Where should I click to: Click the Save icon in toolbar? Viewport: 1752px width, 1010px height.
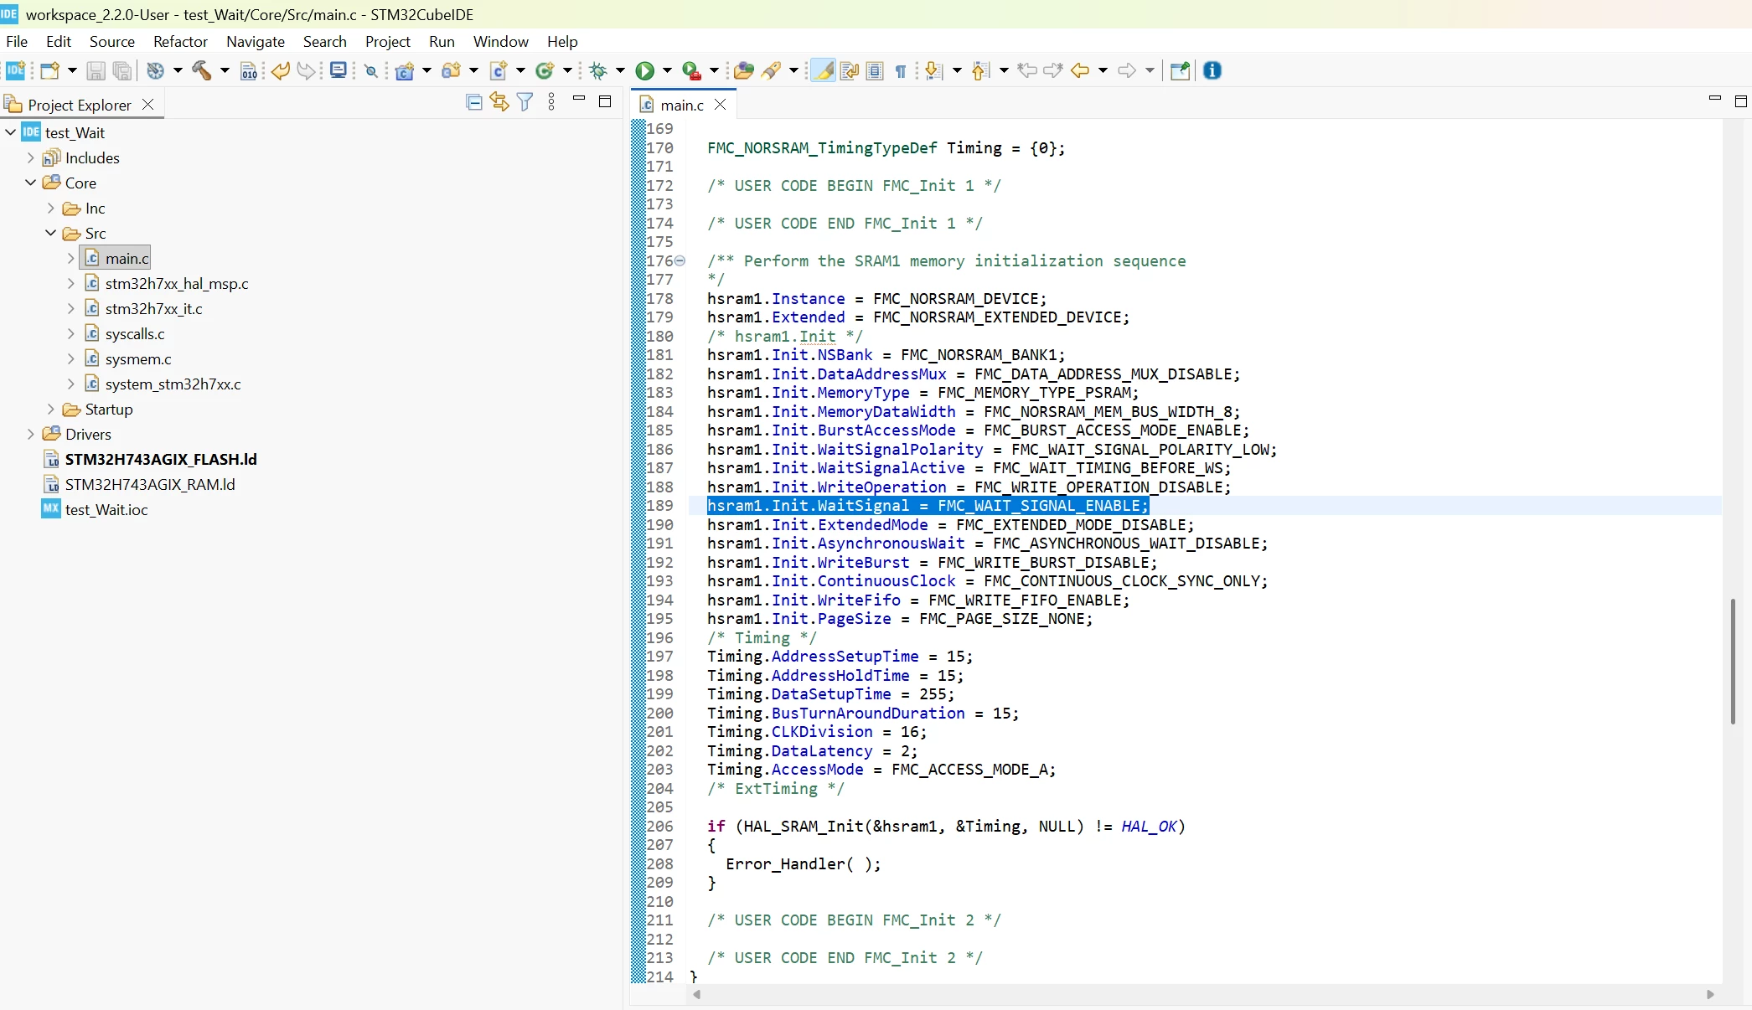coord(96,71)
